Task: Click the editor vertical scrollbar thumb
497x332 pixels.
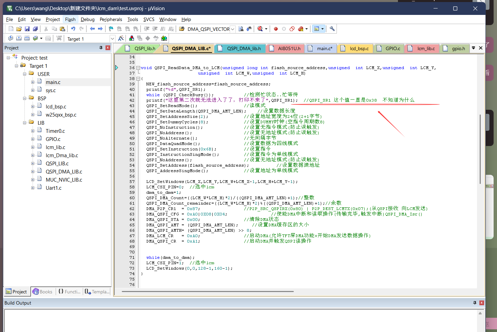Action: [x=480, y=149]
